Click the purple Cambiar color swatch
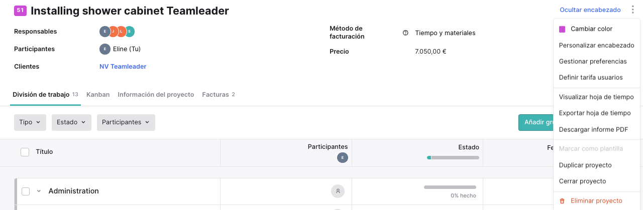Screen dimensions: 643x210 click(x=563, y=29)
